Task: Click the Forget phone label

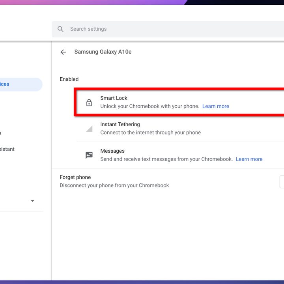Action: [75, 177]
